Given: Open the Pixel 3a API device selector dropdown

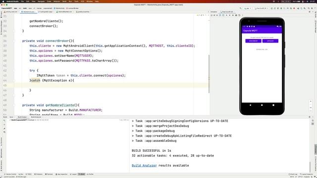Looking at the screenshot, I should coord(262,8).
